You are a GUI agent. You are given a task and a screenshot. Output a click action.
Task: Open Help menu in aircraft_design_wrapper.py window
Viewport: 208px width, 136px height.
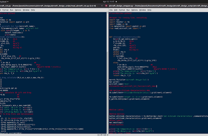point(149,10)
